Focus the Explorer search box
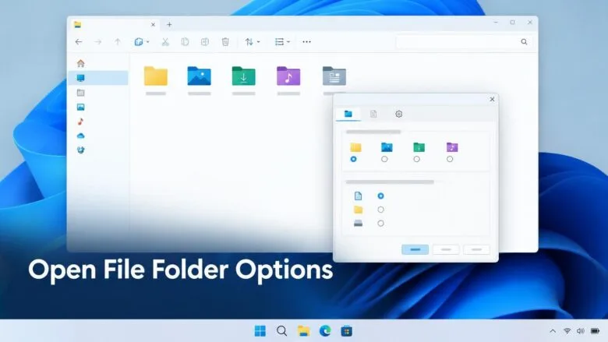This screenshot has height=342, width=608. [464, 42]
